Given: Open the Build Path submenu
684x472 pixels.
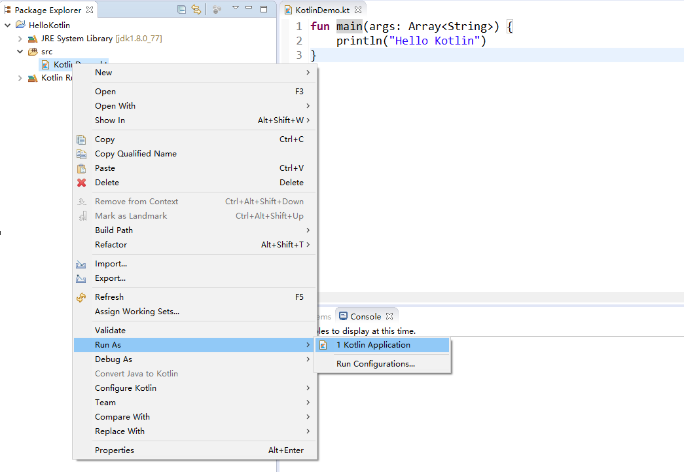Looking at the screenshot, I should pyautogui.click(x=194, y=230).
